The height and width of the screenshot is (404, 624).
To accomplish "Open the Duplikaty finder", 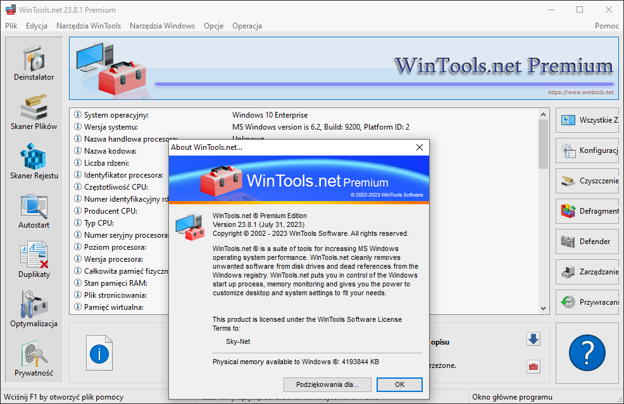I will click(34, 260).
